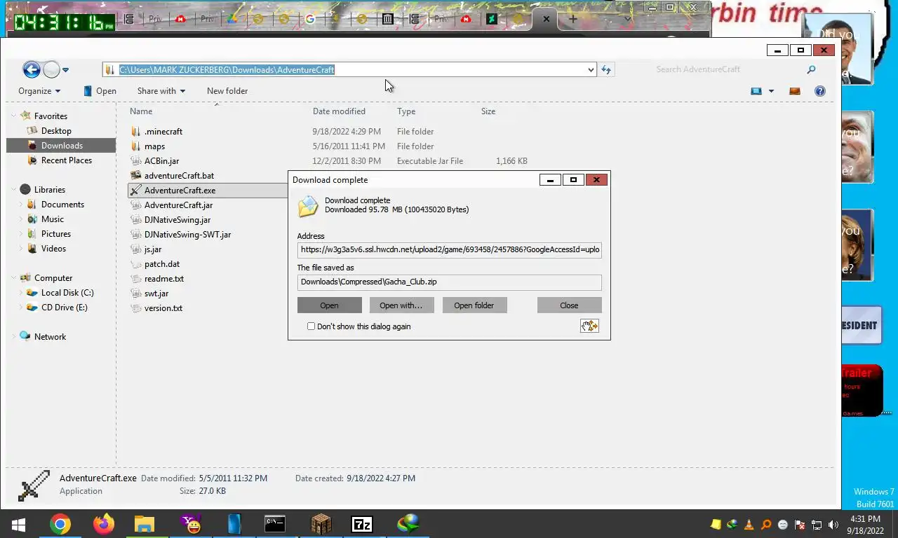Select the version.txt file
The height and width of the screenshot is (538, 898).
(163, 308)
